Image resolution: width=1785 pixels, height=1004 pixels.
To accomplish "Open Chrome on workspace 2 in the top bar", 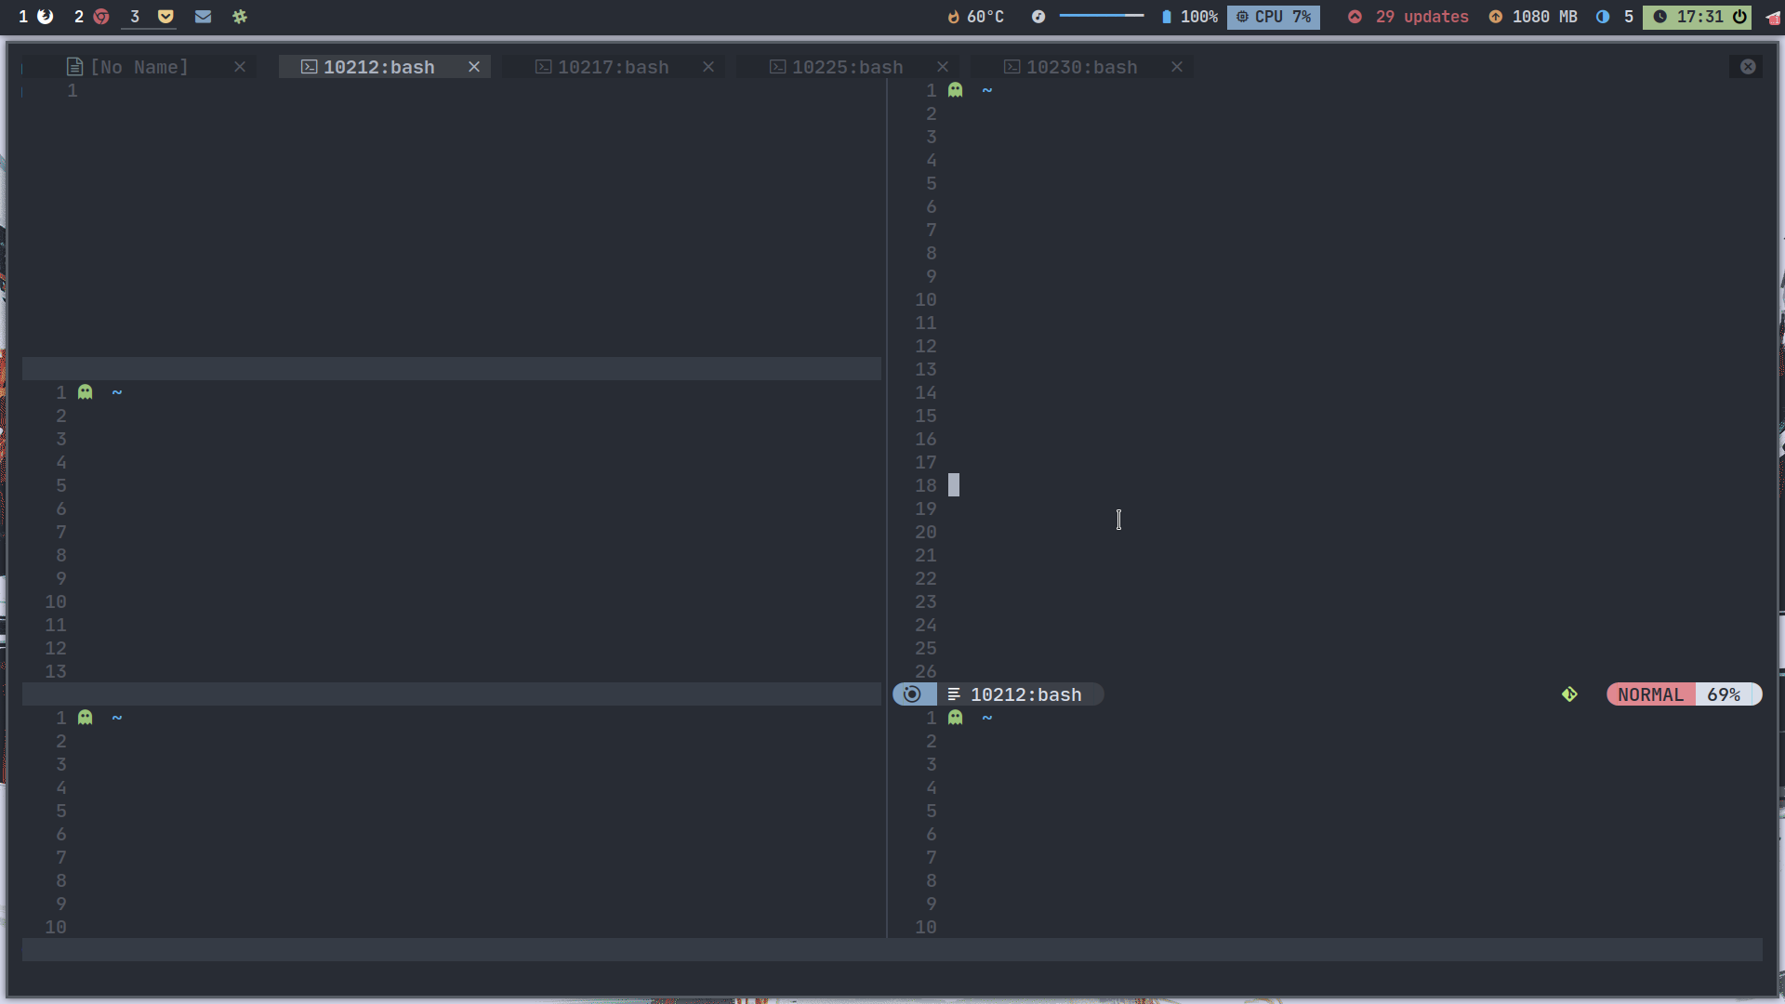I will [x=101, y=17].
